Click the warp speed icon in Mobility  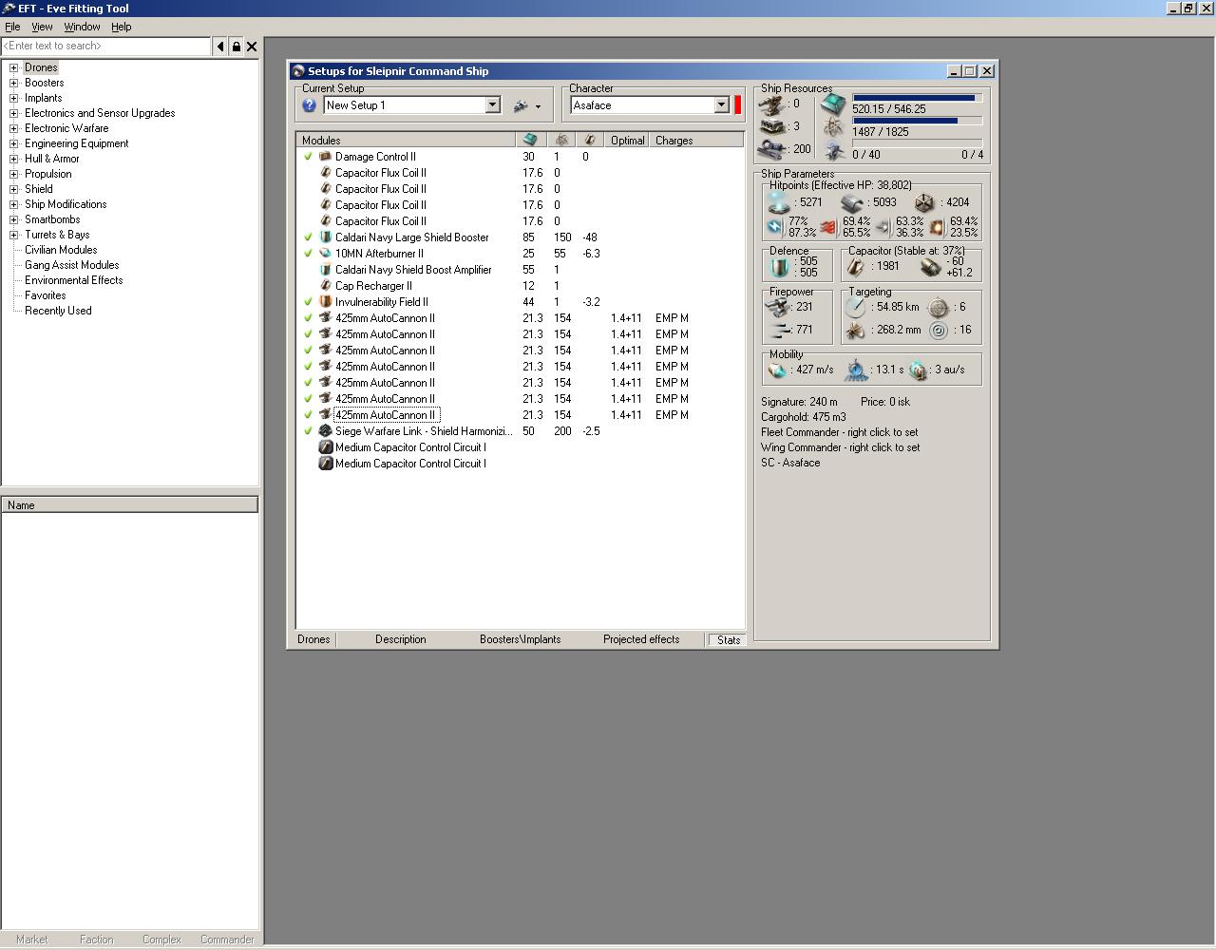[918, 370]
